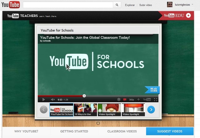Open the WHY YOUTUBE? tab
The width and height of the screenshot is (200, 138).
(x=26, y=131)
